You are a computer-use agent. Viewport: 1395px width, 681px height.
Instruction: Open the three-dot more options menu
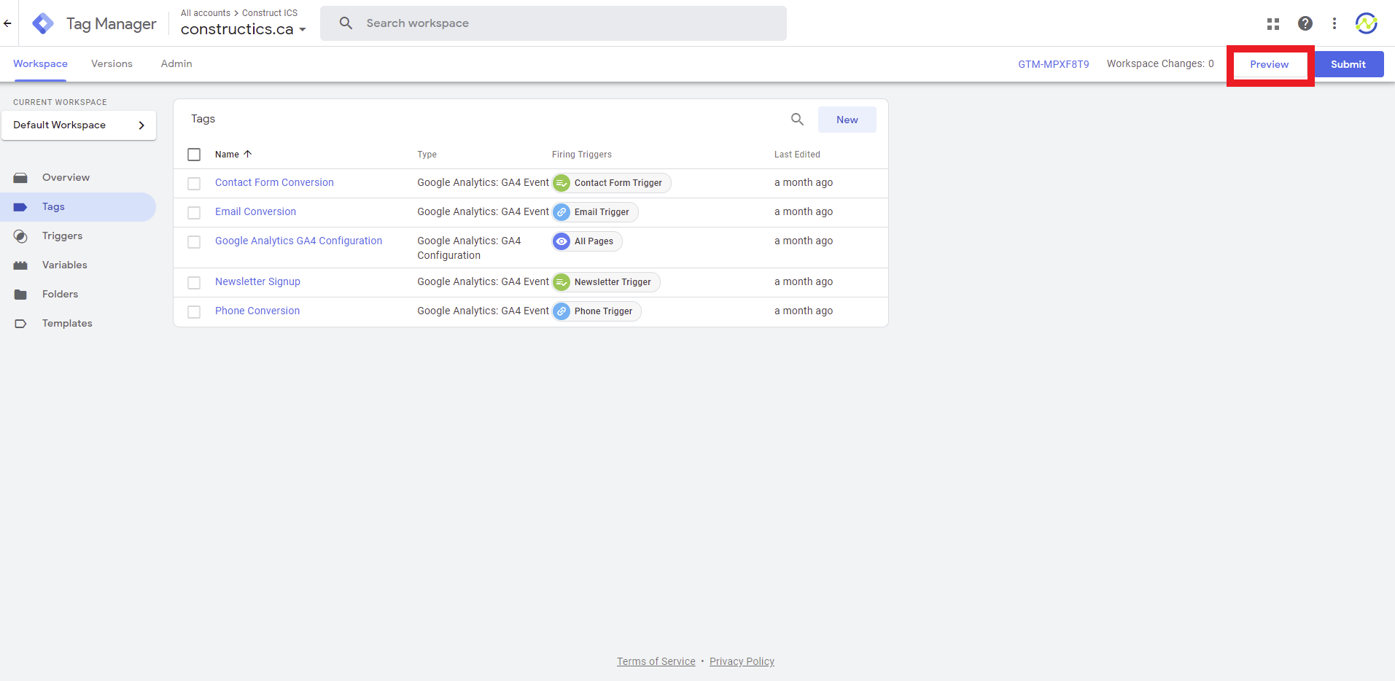click(1334, 23)
